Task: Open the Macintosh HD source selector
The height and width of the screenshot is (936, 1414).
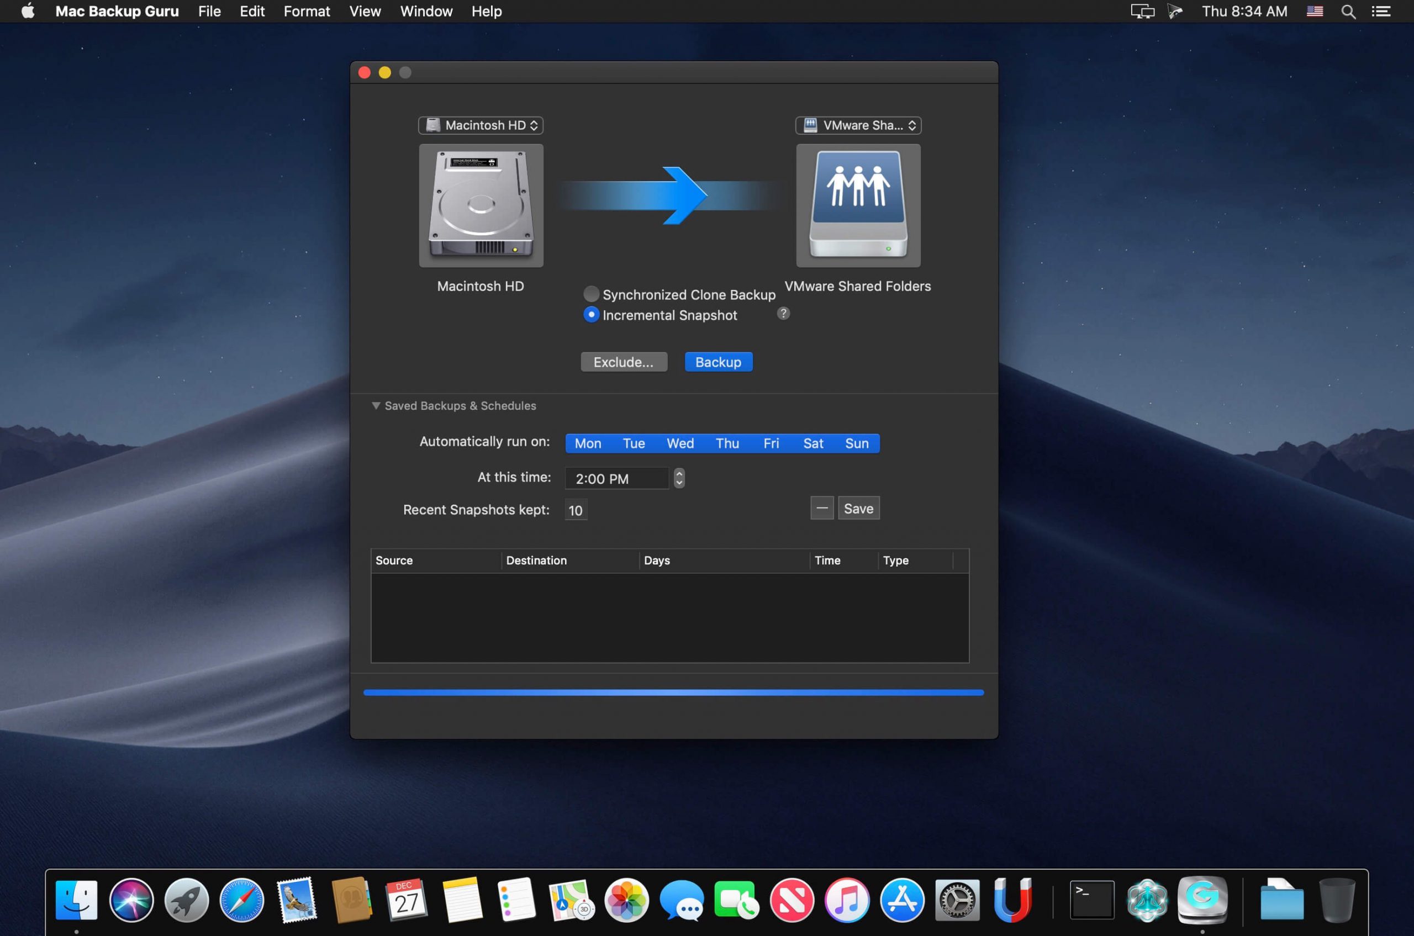Action: pyautogui.click(x=480, y=125)
